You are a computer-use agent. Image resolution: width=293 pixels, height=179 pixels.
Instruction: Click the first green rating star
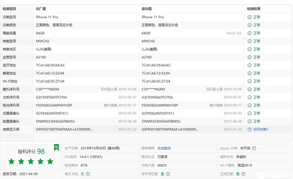pyautogui.click(x=12, y=161)
